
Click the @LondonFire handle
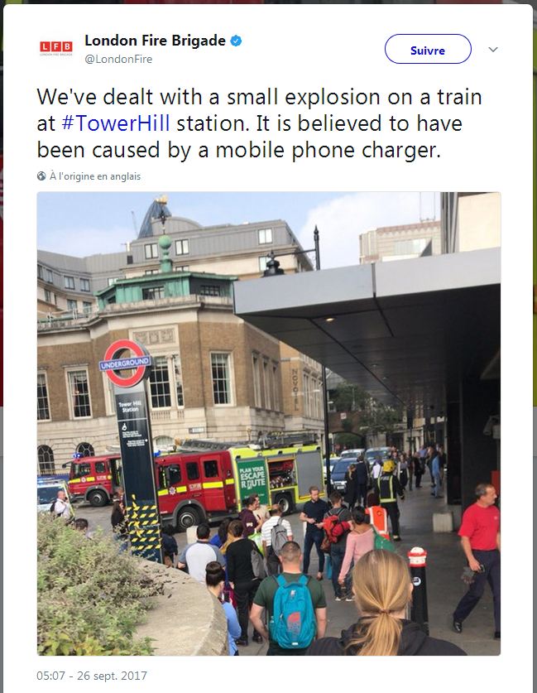118,60
